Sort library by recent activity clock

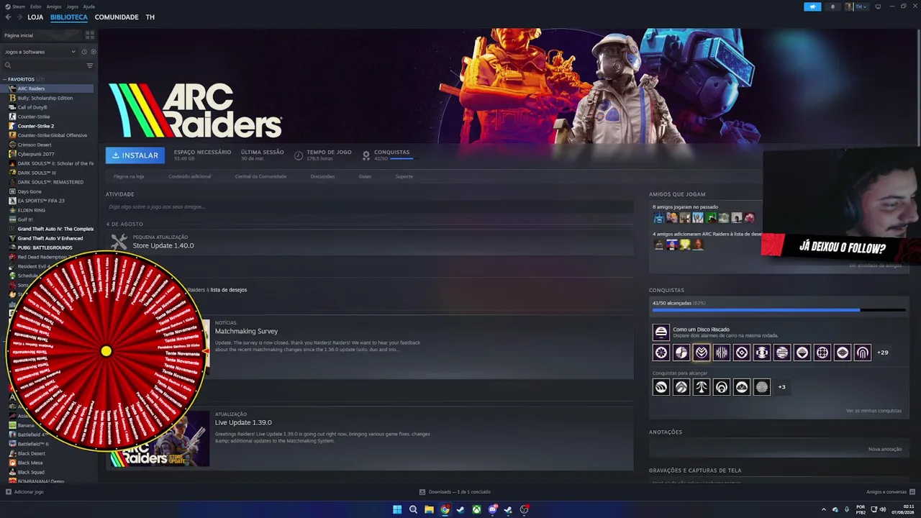(83, 52)
